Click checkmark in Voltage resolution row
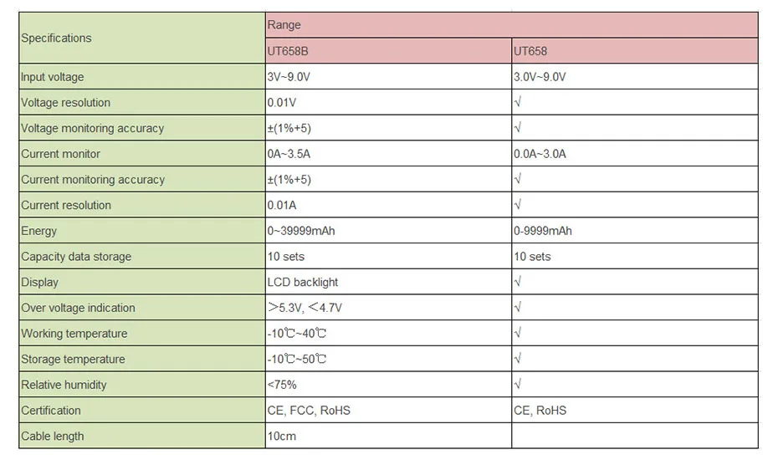This screenshot has width=778, height=465. (518, 102)
